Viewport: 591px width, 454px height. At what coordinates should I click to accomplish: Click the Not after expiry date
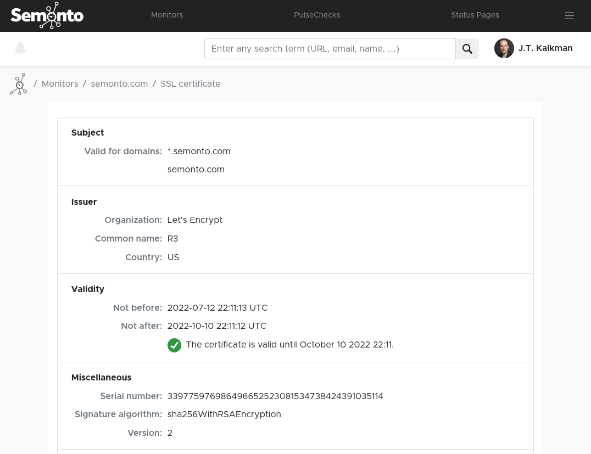(x=216, y=326)
